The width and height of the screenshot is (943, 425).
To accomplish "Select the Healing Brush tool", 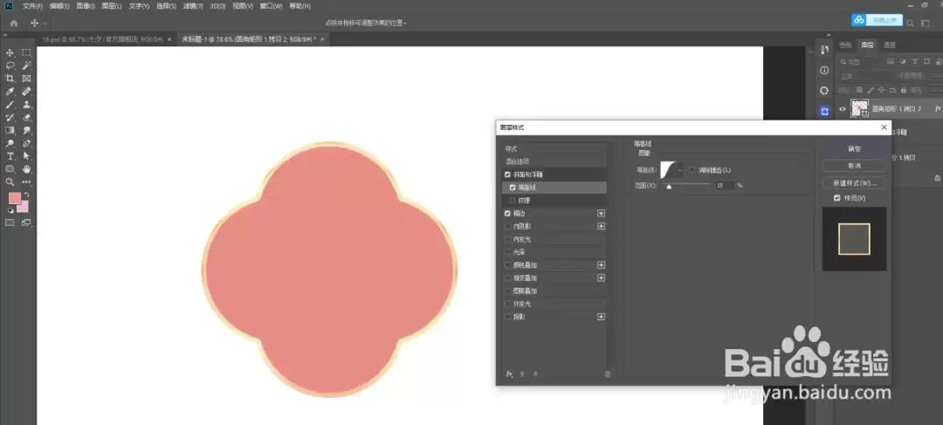I will click(27, 92).
